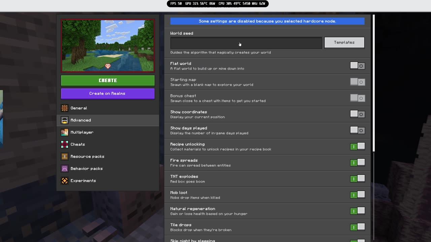Click the hardcore heart icon on thumbnail
The height and width of the screenshot is (242, 431).
(x=108, y=66)
